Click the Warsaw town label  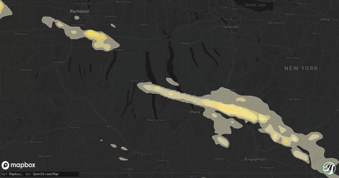click(26, 70)
